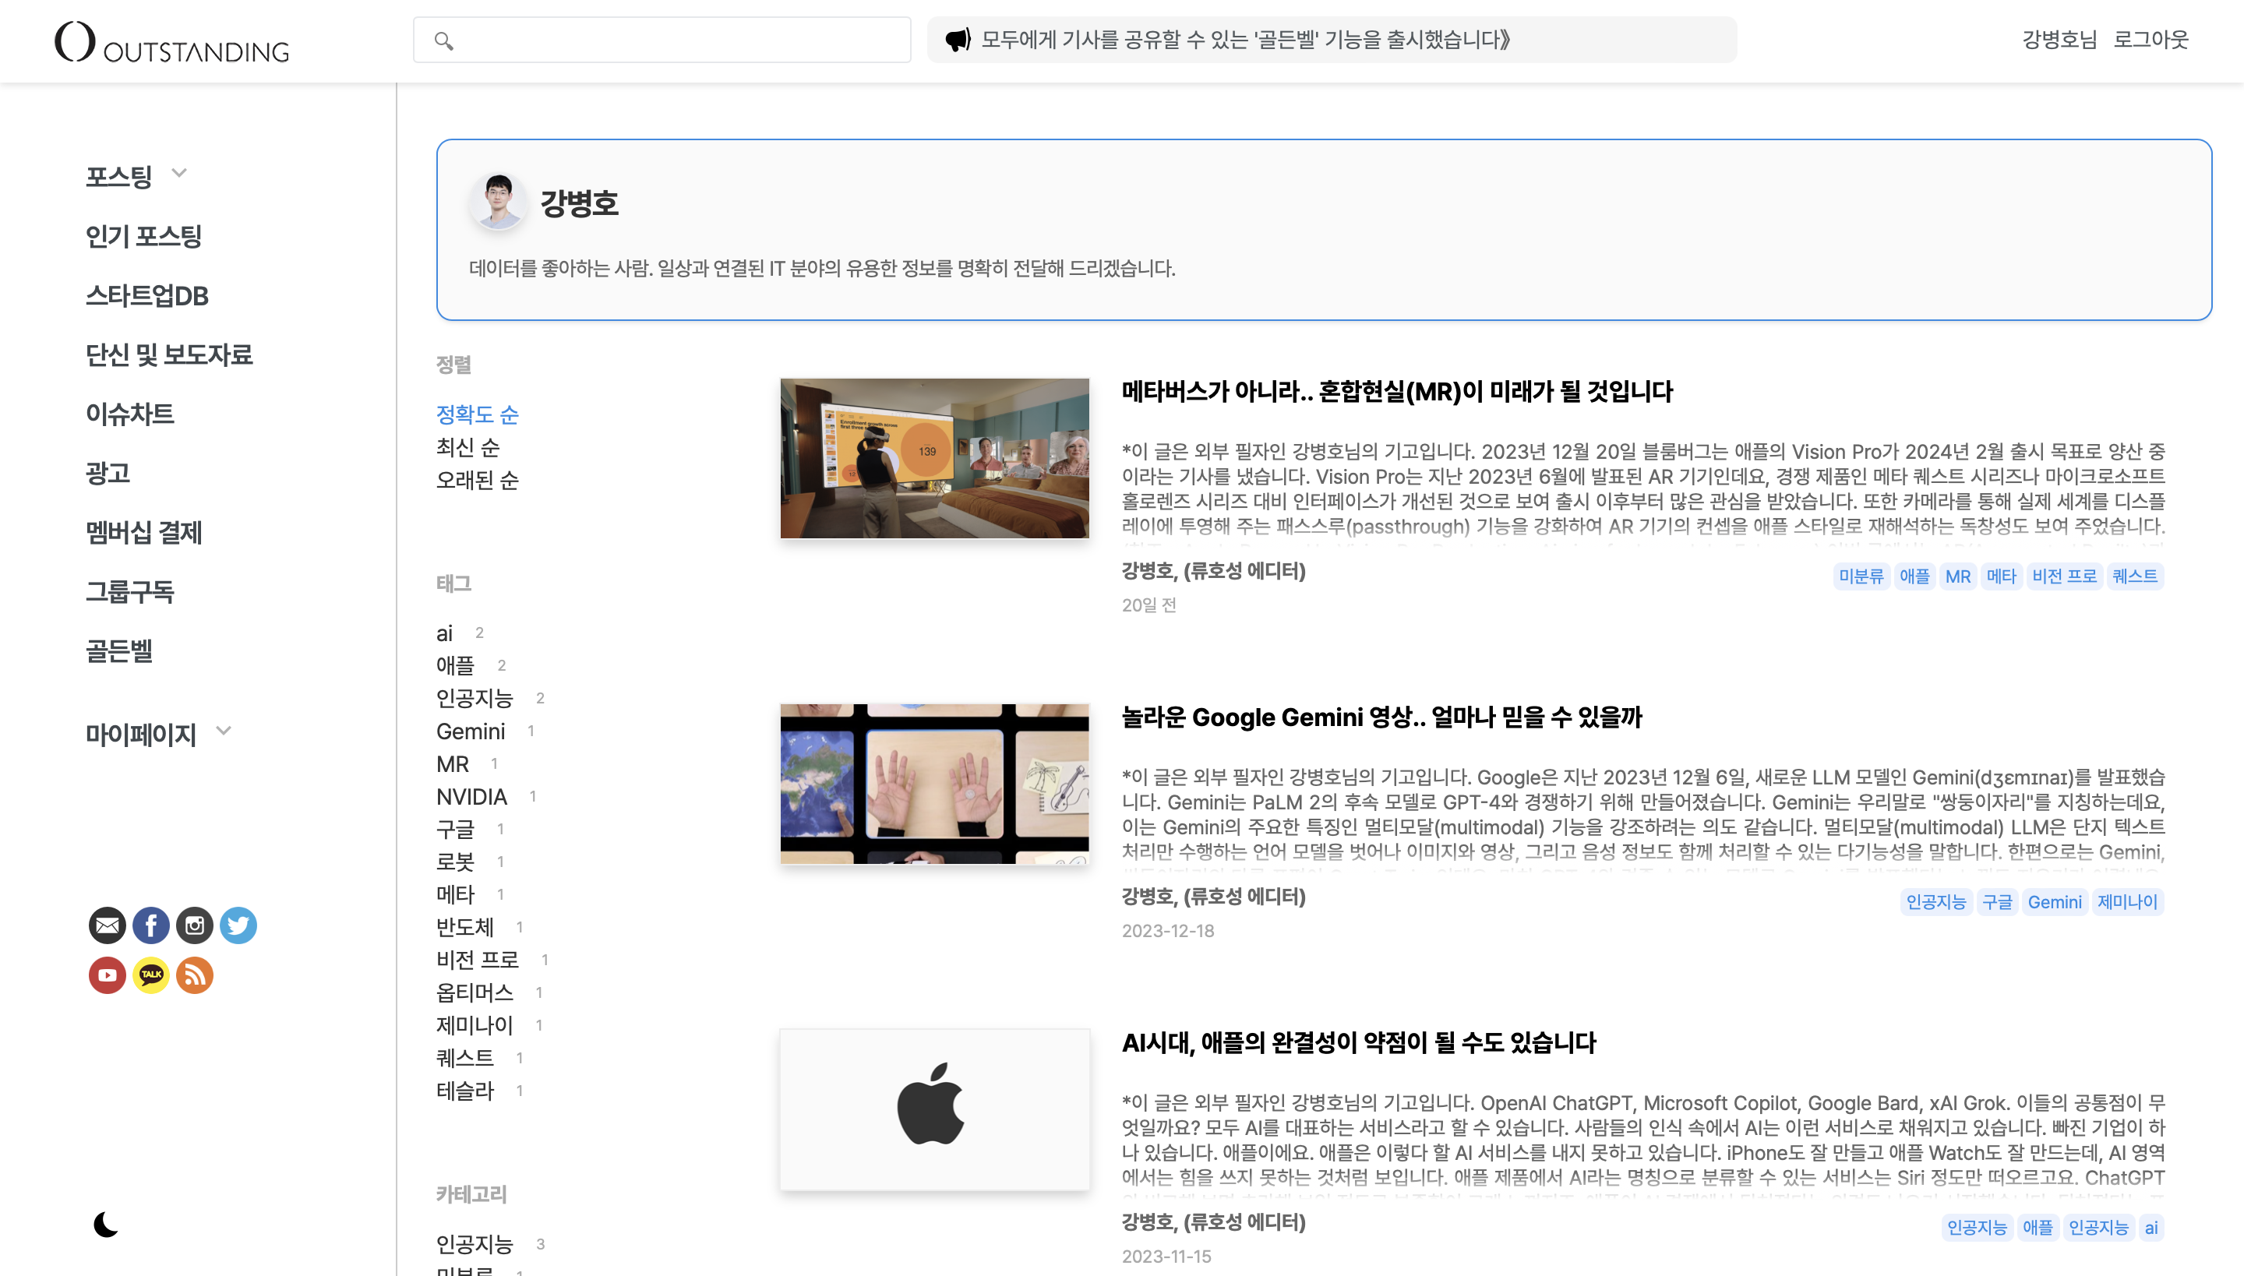Click the email contact icon

click(106, 925)
